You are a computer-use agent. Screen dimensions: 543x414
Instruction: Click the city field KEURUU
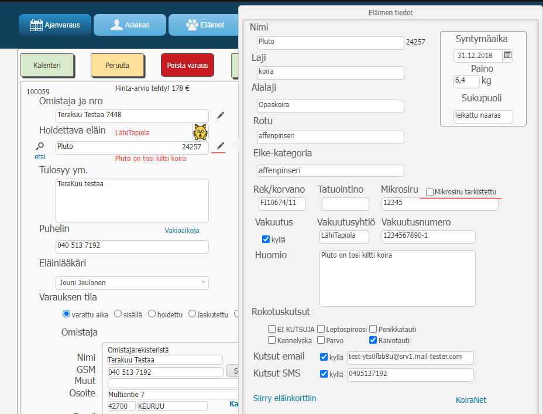[173, 406]
